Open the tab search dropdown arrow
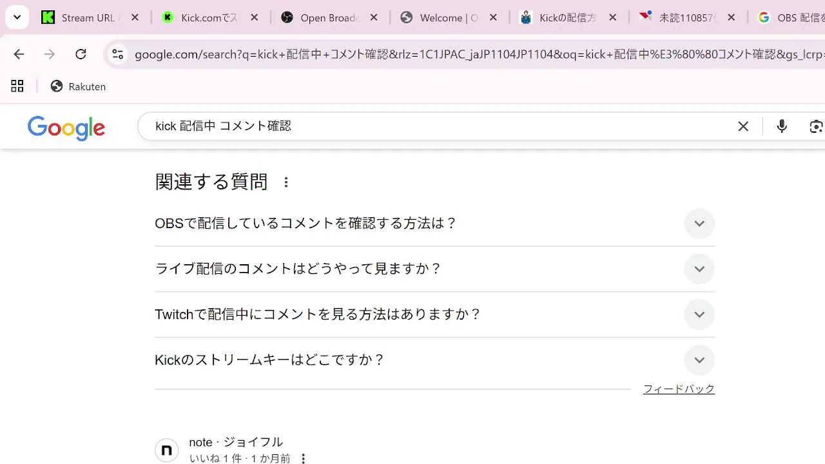The width and height of the screenshot is (825, 464). 17,17
